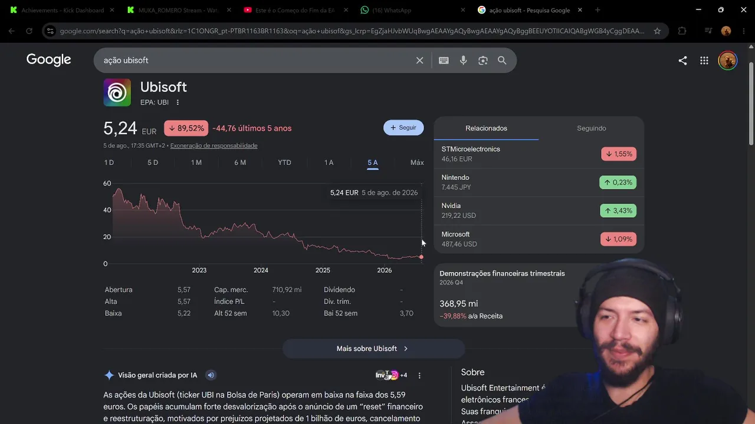Screen dimensions: 755x424
Task: Open AI overview three-dot options menu
Action: click(x=419, y=375)
